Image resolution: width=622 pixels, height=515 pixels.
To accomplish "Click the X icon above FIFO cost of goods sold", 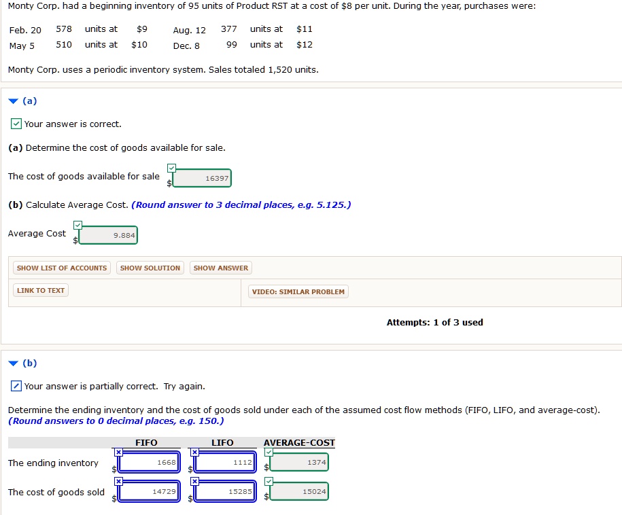I will 119,480.
